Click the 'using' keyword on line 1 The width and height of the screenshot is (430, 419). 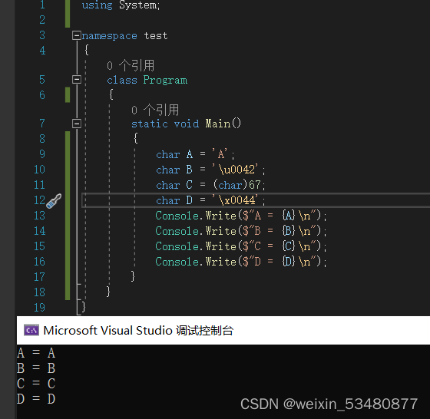click(97, 5)
